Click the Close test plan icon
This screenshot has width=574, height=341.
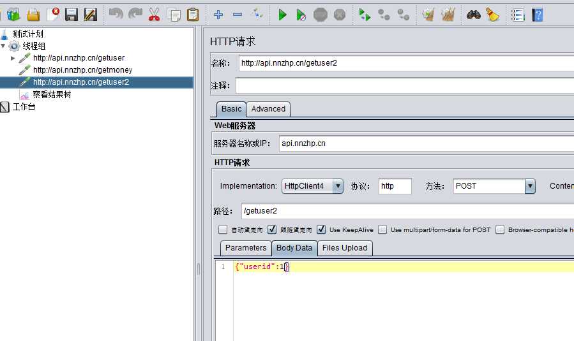click(53, 15)
